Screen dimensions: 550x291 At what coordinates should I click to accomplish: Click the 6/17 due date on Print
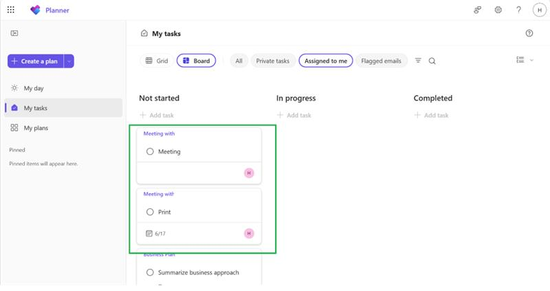pos(160,233)
